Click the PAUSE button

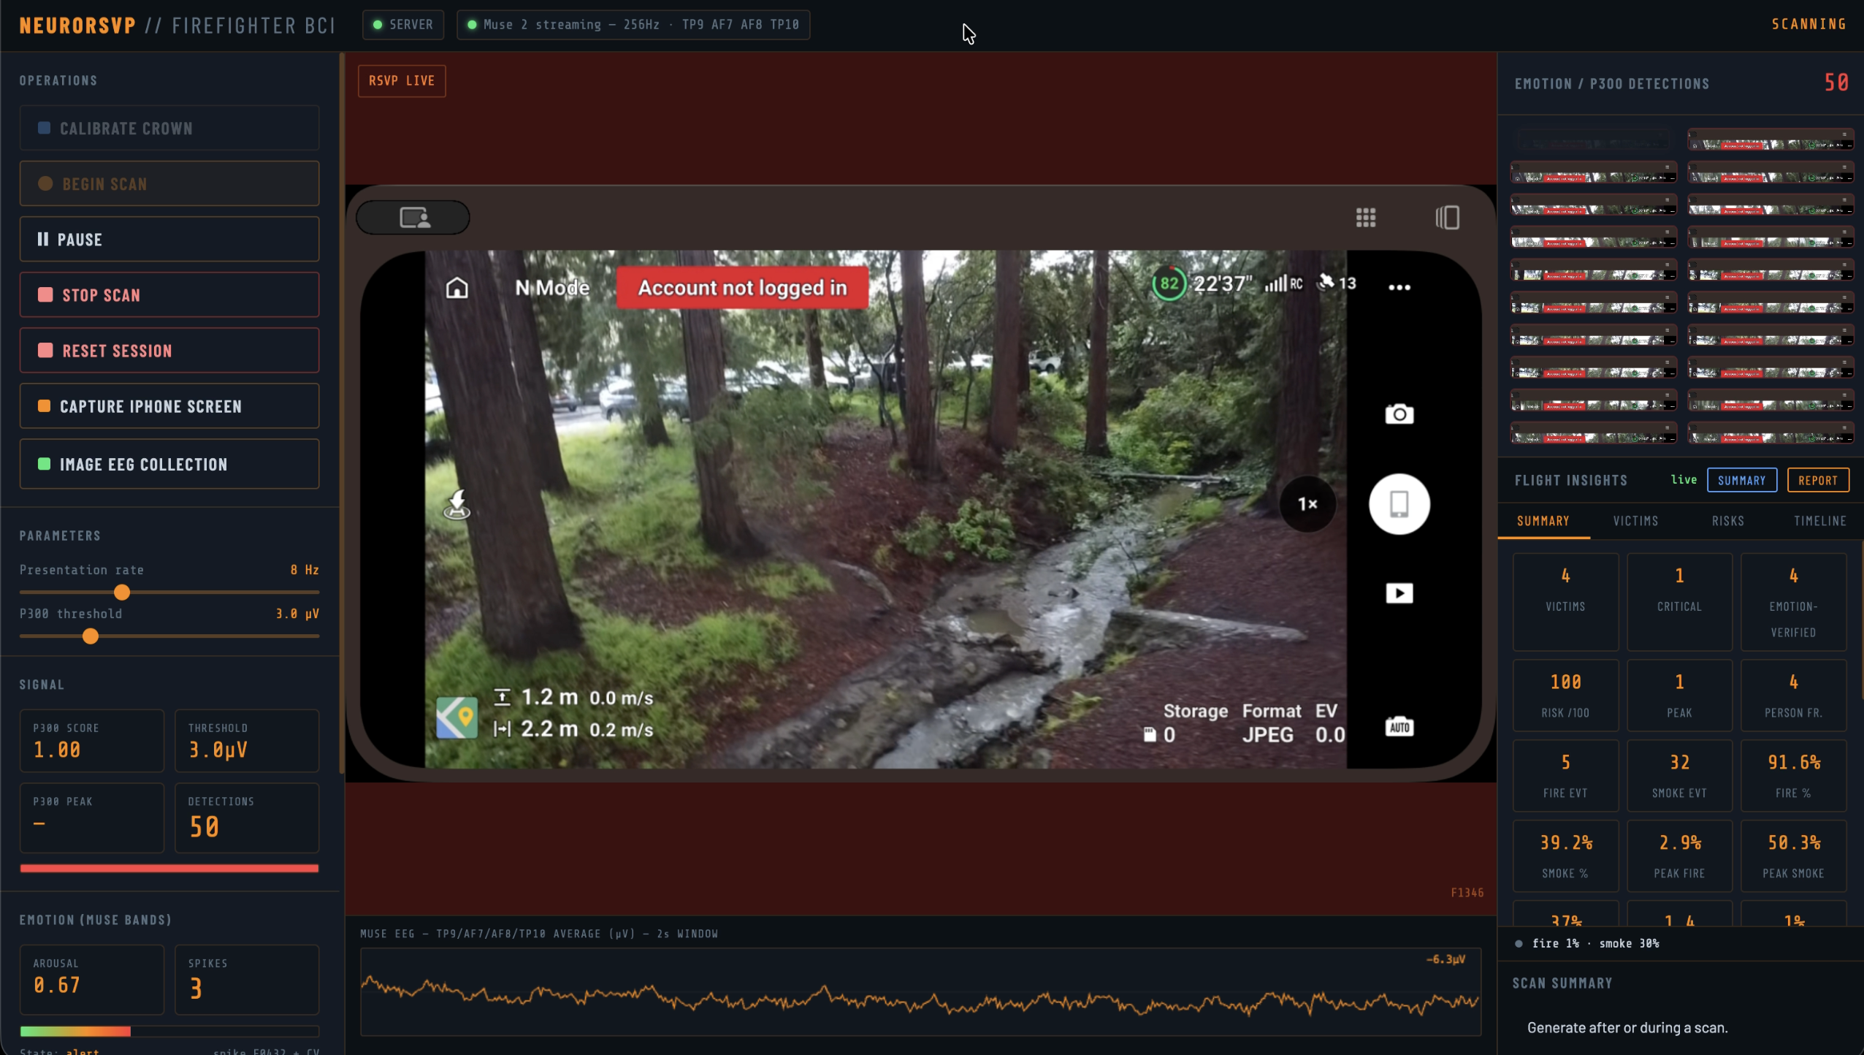click(169, 240)
